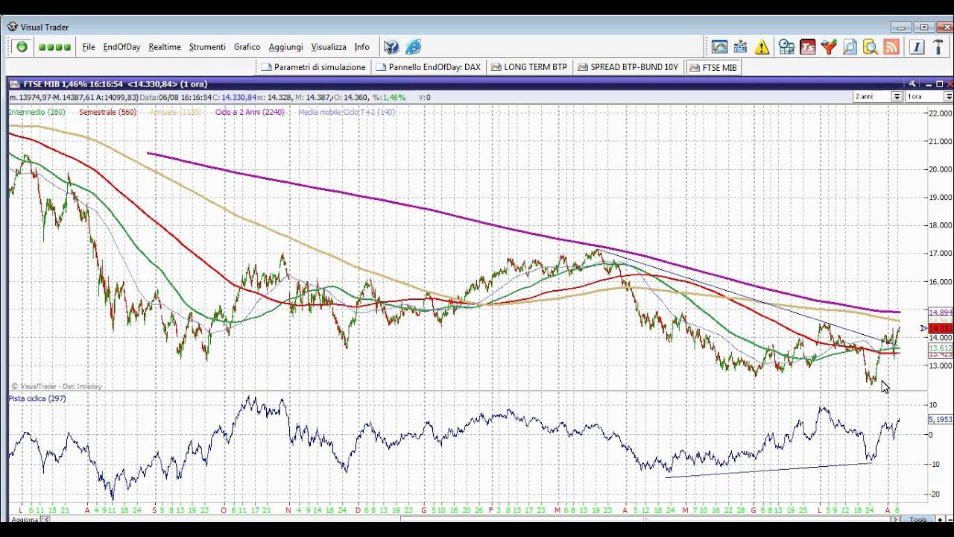Viewport: 954px width, 537px height.
Task: Open the chart window toolbar icon
Action: (x=719, y=47)
